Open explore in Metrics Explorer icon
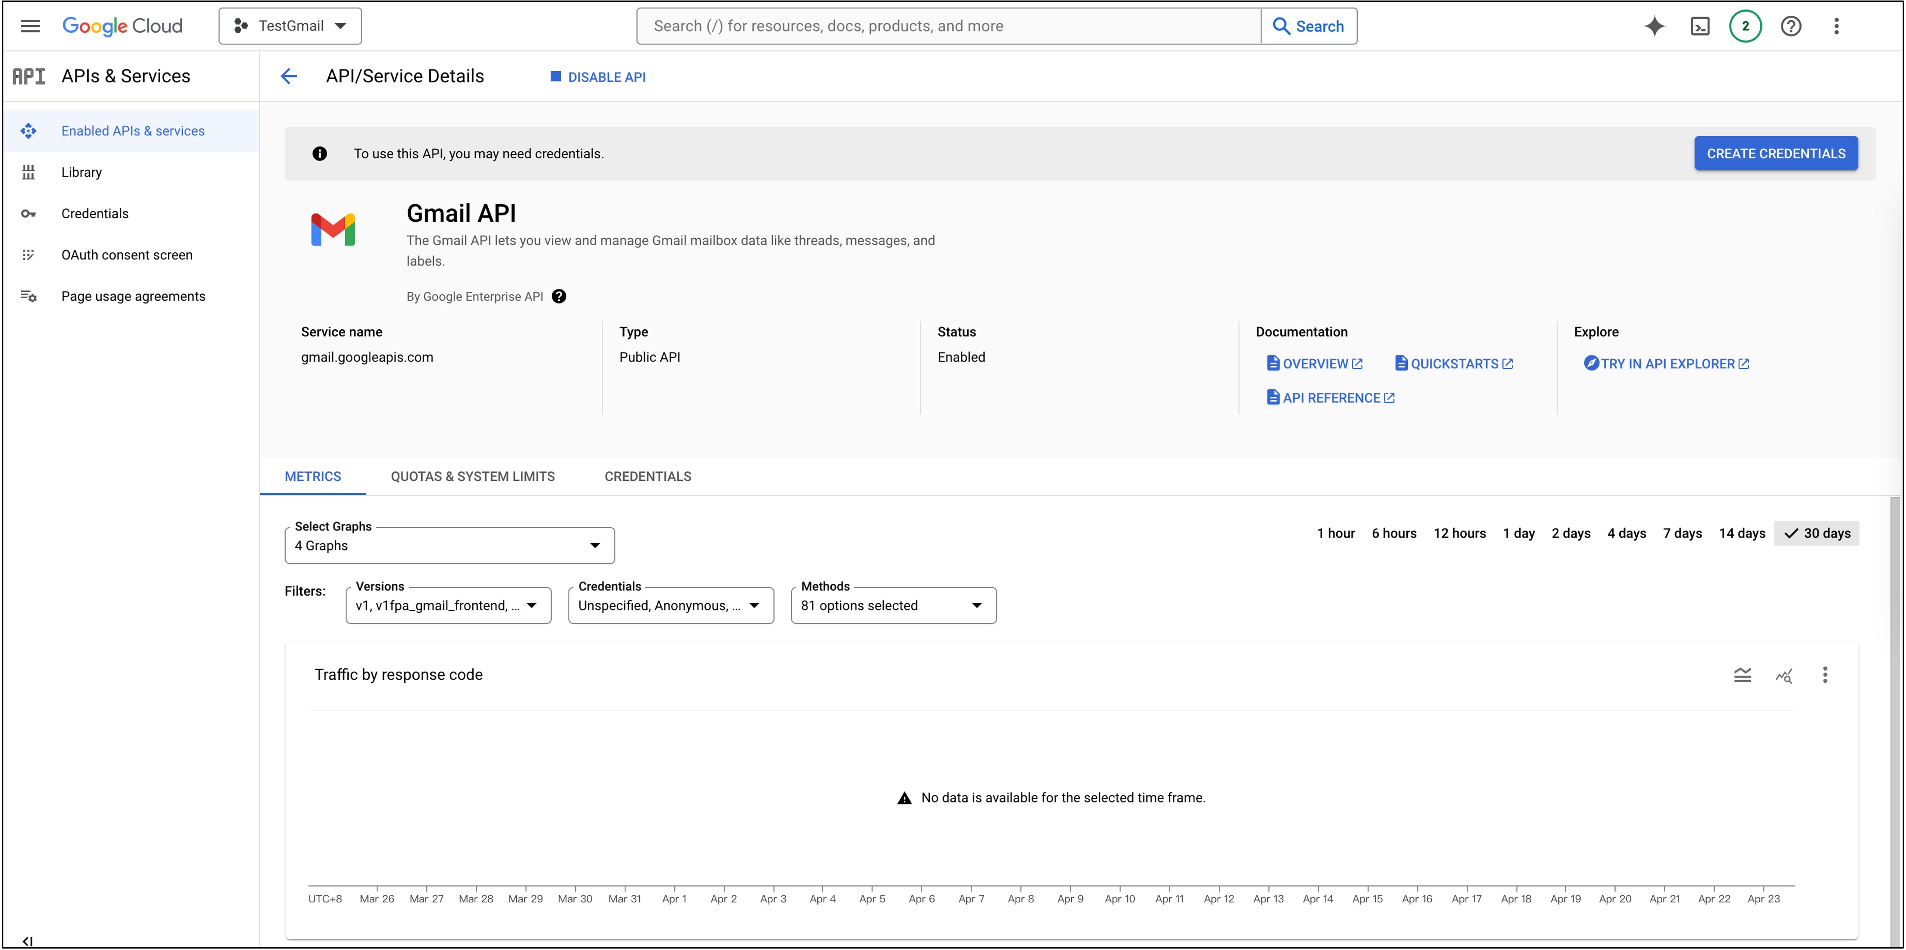1906x950 pixels. click(x=1784, y=675)
